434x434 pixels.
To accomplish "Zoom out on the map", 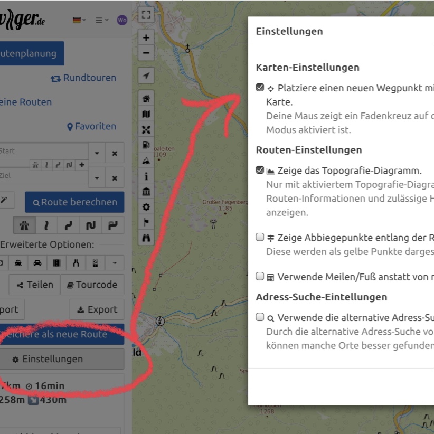I will (146, 53).
